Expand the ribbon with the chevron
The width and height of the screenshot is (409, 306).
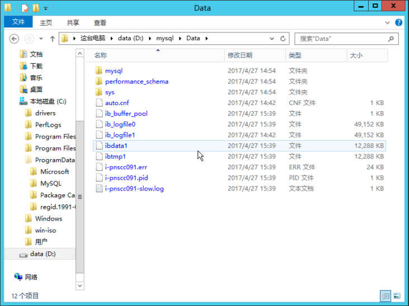pos(387,23)
